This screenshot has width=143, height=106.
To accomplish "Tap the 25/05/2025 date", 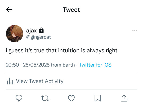I will pyautogui.click(x=36, y=65).
